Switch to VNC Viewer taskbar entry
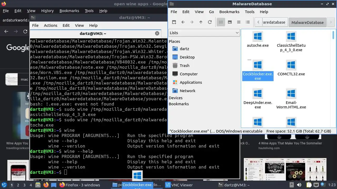337x189 pixels. tap(179, 185)
